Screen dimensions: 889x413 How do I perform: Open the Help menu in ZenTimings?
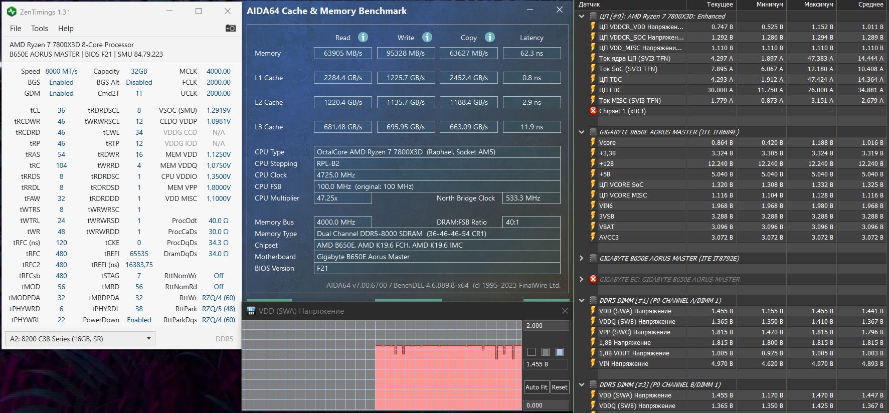tap(66, 29)
